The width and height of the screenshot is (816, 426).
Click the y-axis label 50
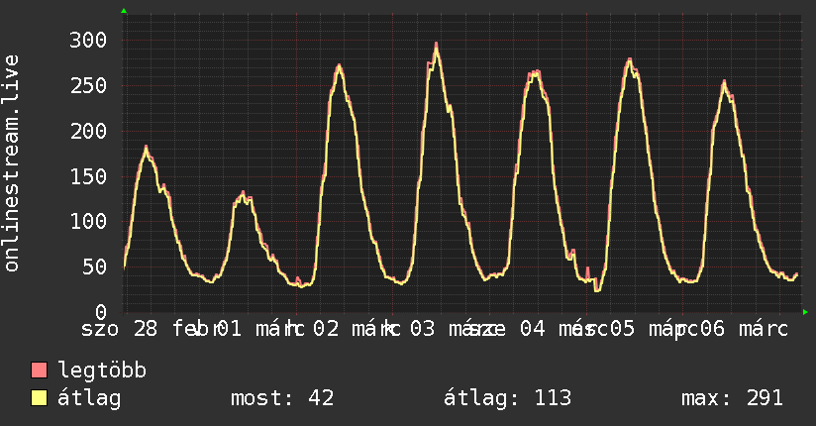pos(95,266)
